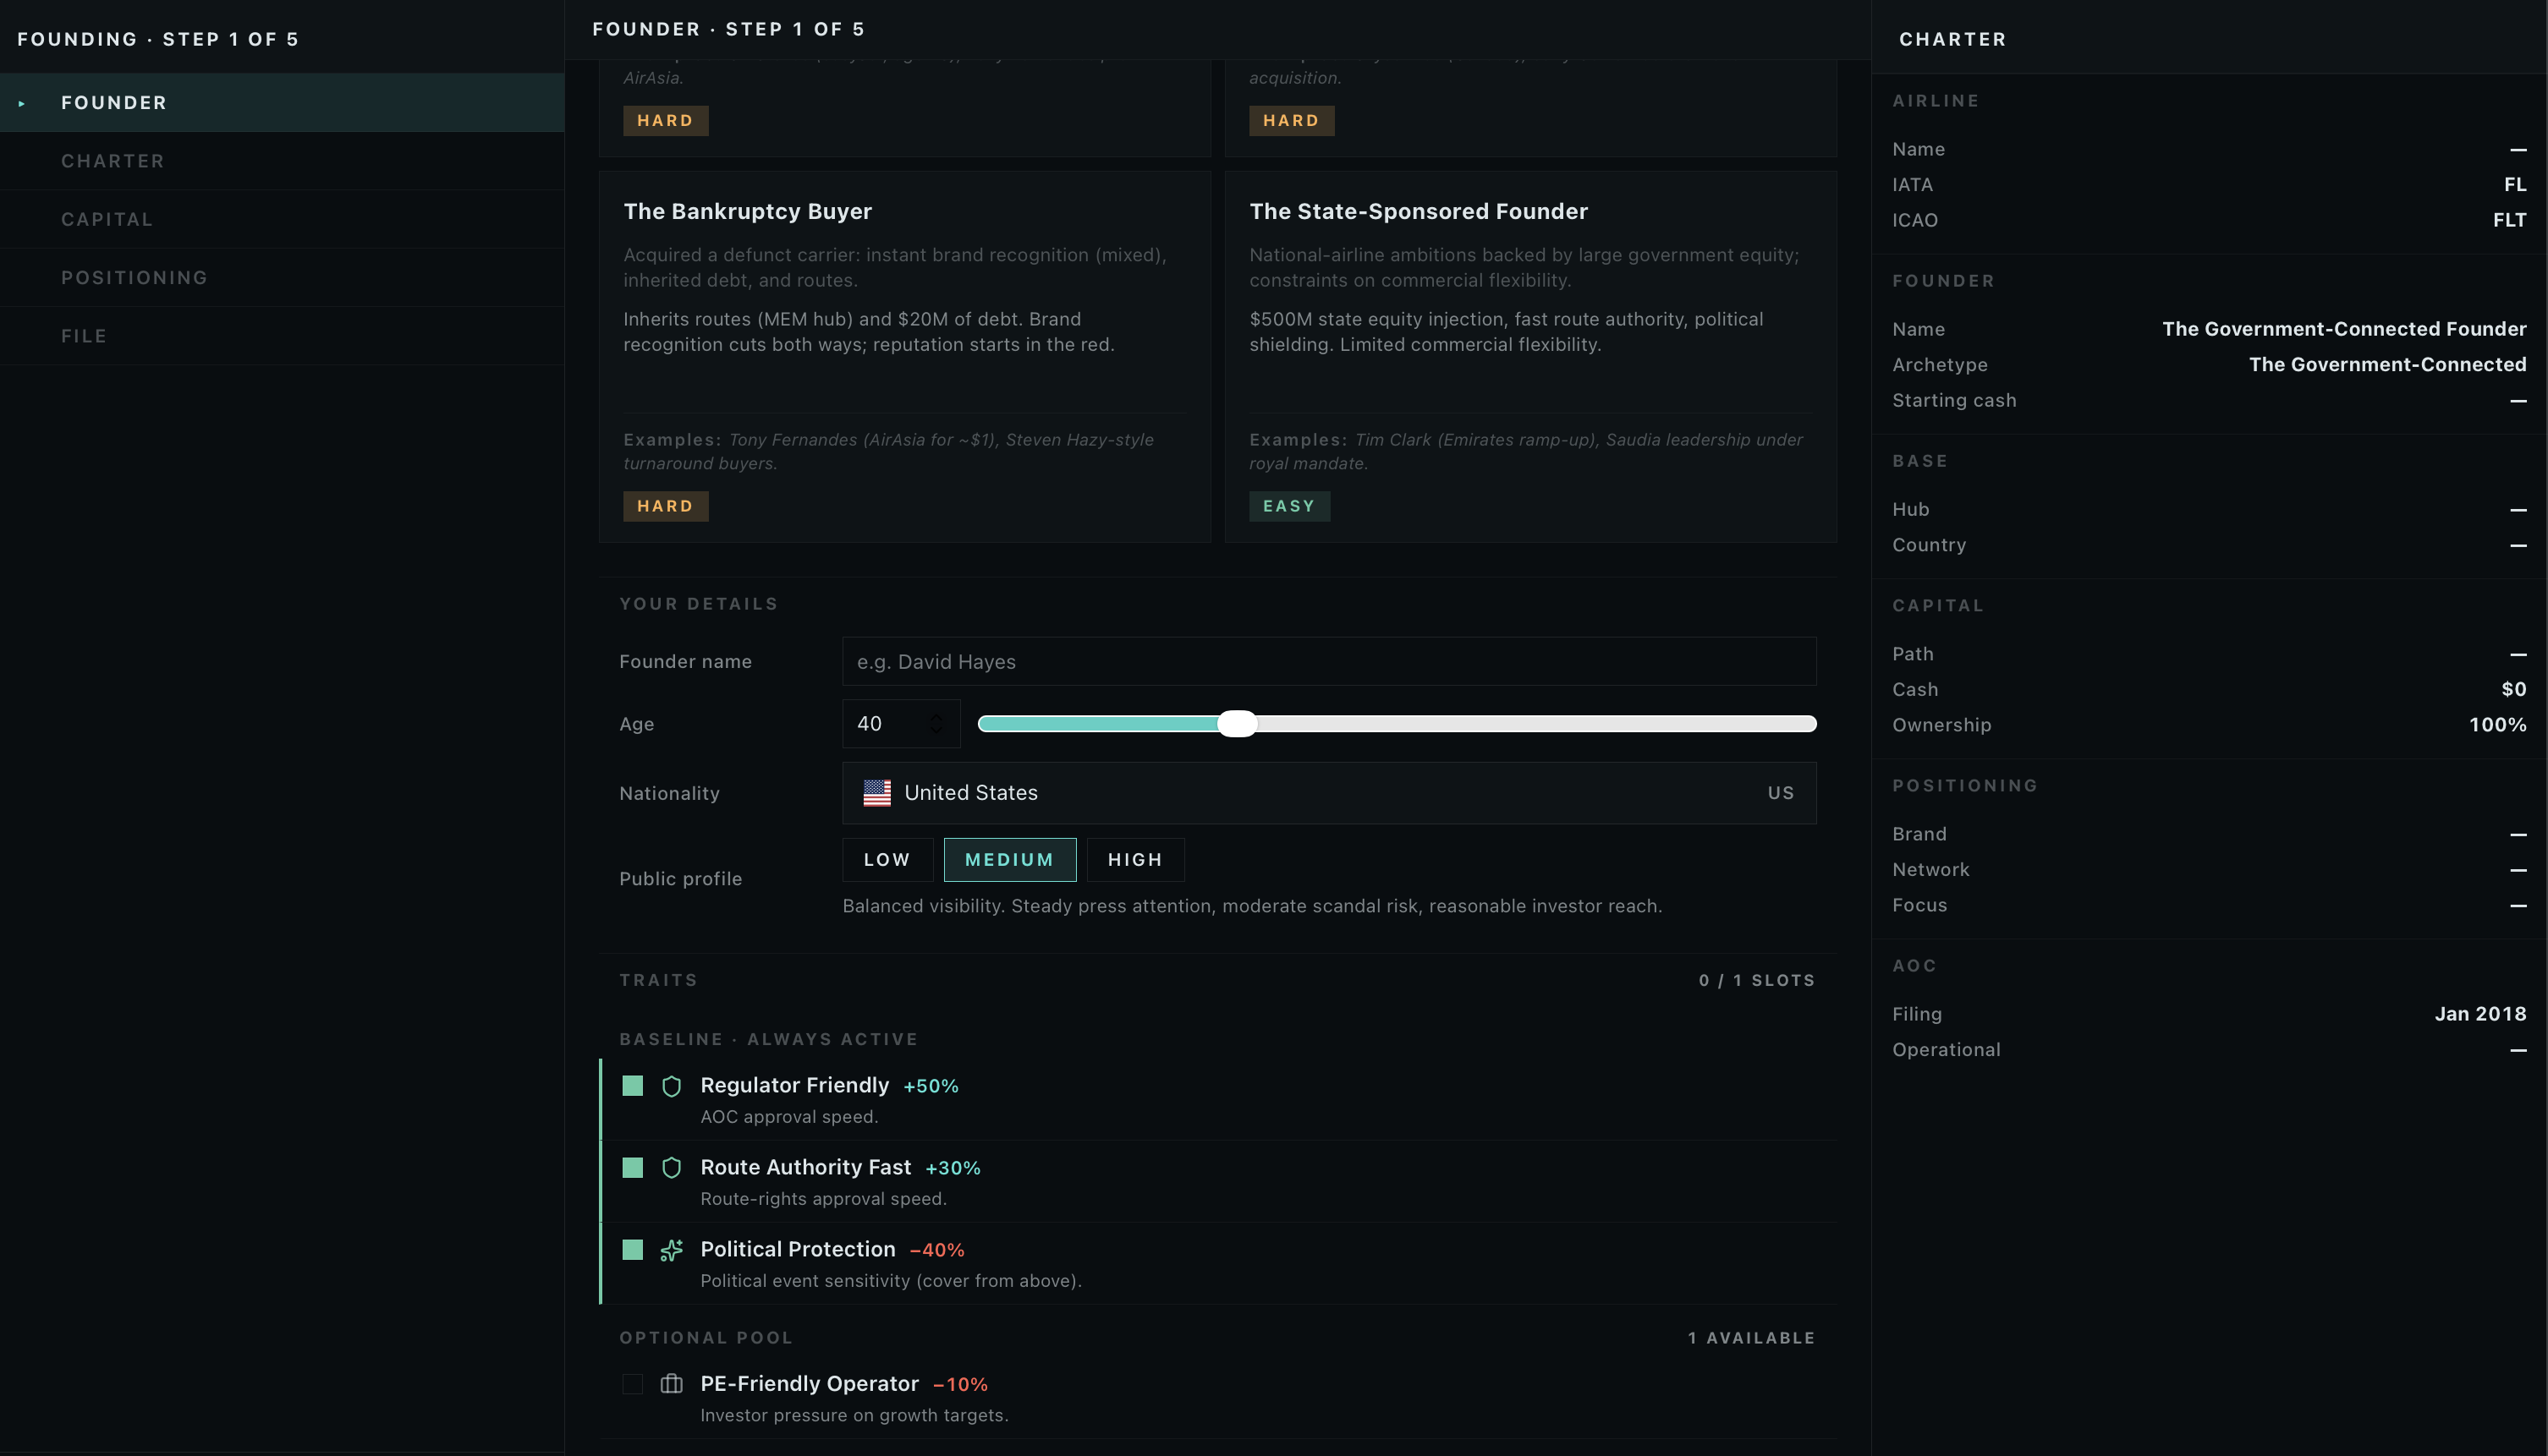Click the Political Protection trait name
This screenshot has height=1456, width=2548.
pyautogui.click(x=798, y=1250)
